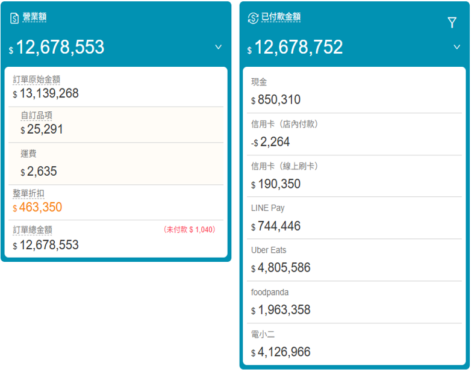Click the payment icon beside 已付款金額
This screenshot has height=372, width=471.
[253, 18]
